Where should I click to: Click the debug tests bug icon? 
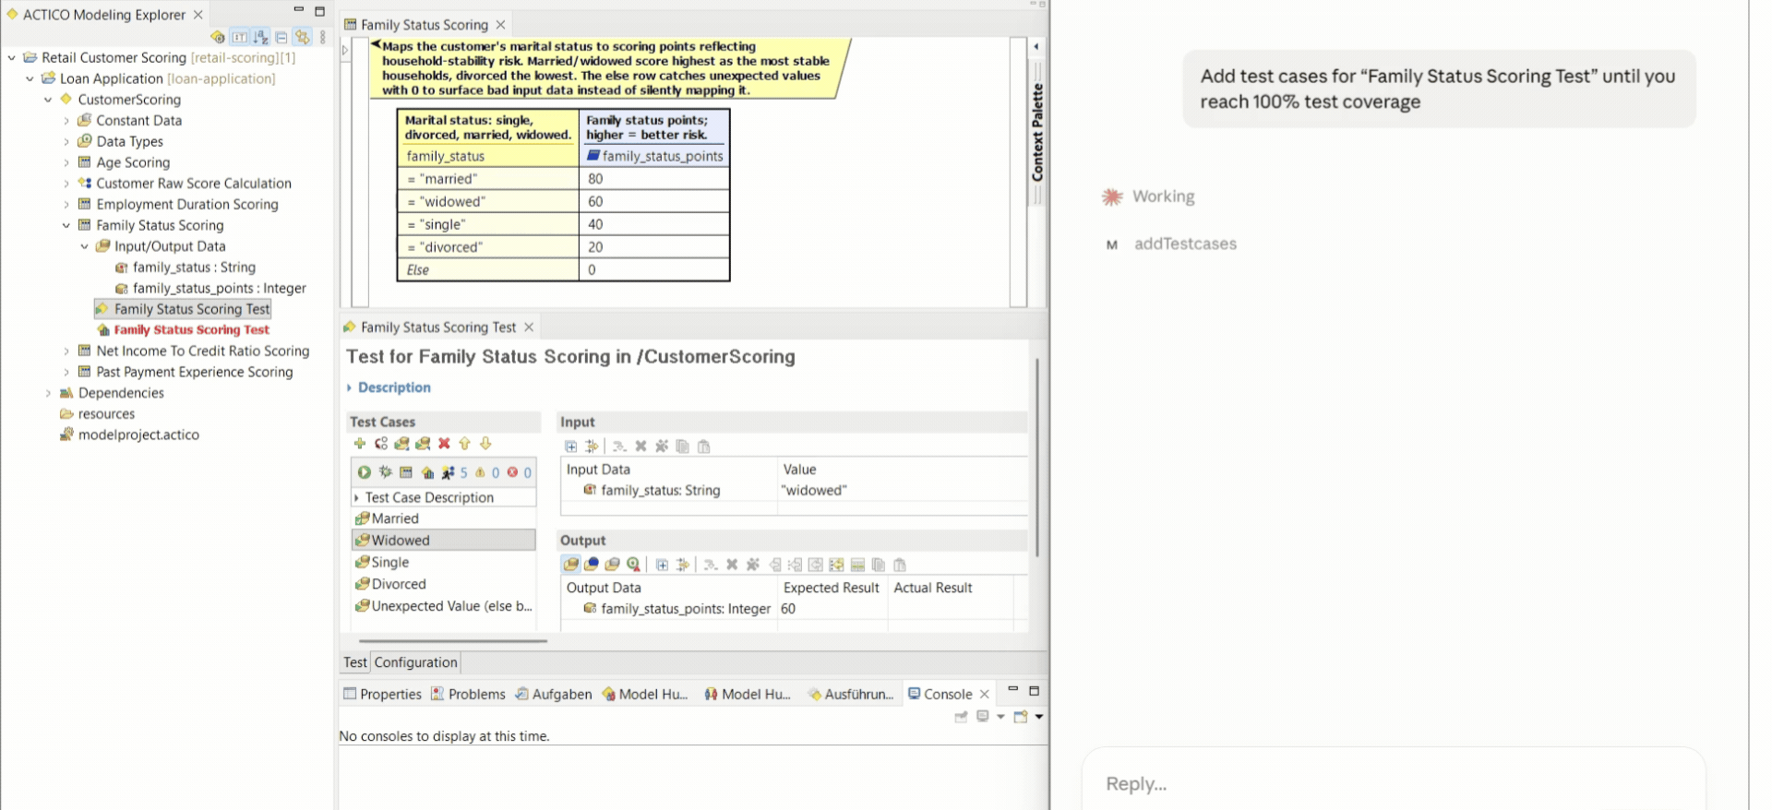point(385,472)
